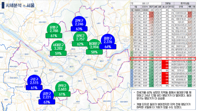Image resolution: width=197 pixels, height=111 pixels.
Task: Select the 전세가율 table column header
Action: (168, 3)
